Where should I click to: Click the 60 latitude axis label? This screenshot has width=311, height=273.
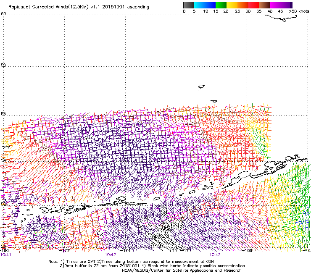3,13
